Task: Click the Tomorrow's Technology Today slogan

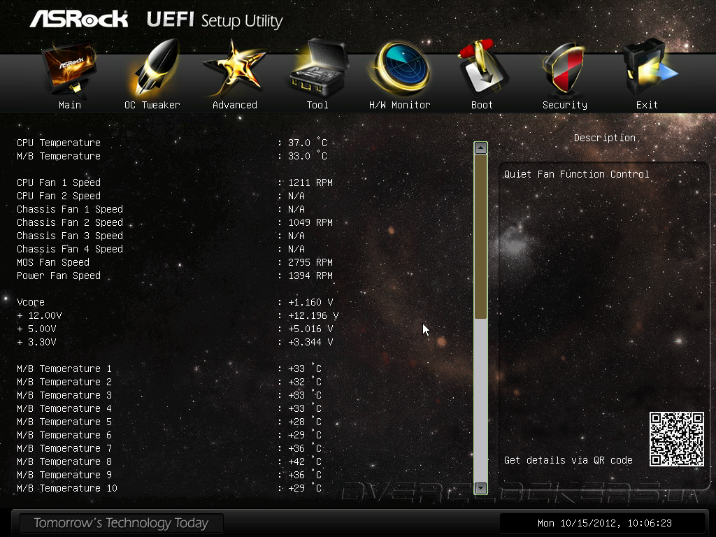Action: click(121, 523)
